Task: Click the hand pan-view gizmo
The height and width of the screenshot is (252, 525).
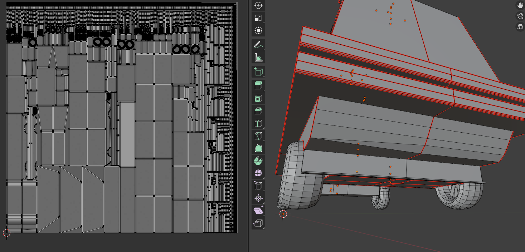Action: coord(520,5)
